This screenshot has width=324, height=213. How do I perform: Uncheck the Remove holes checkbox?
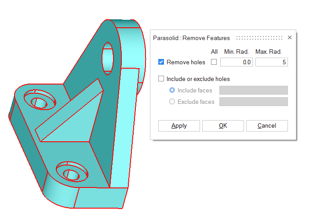[161, 62]
